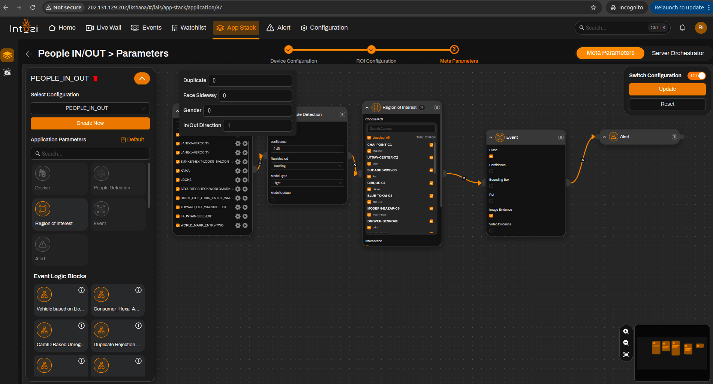Click the Search Camera field in ROI node
The height and width of the screenshot is (384, 713).
(x=401, y=129)
